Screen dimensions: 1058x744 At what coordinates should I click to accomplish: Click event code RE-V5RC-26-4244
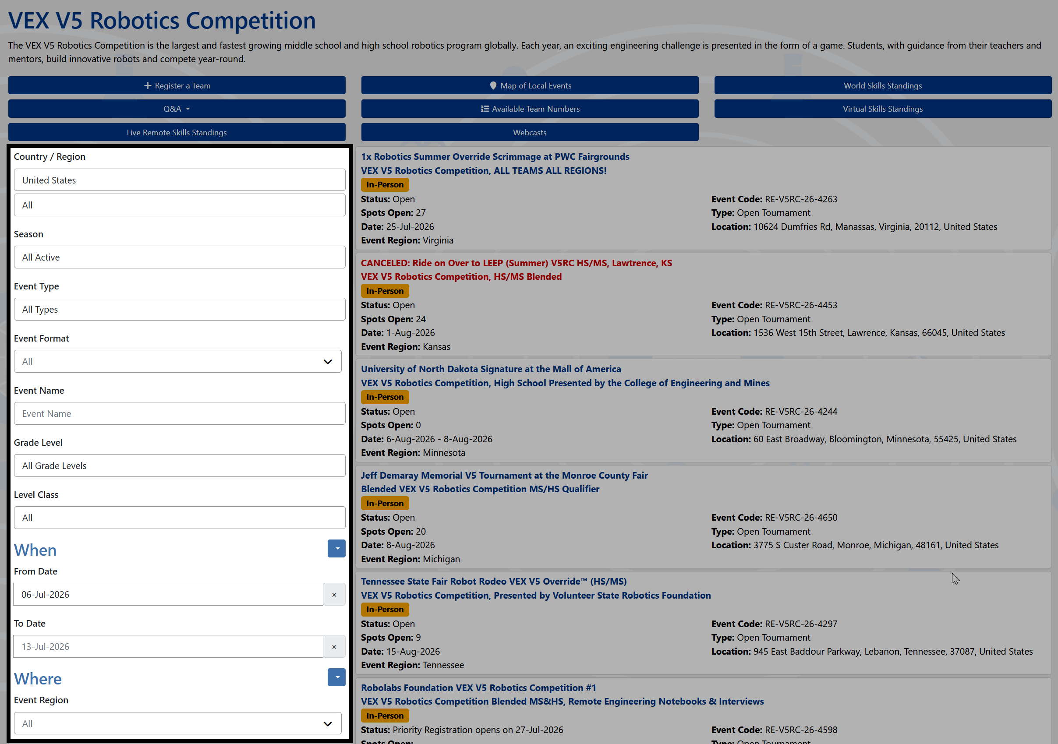coord(801,411)
